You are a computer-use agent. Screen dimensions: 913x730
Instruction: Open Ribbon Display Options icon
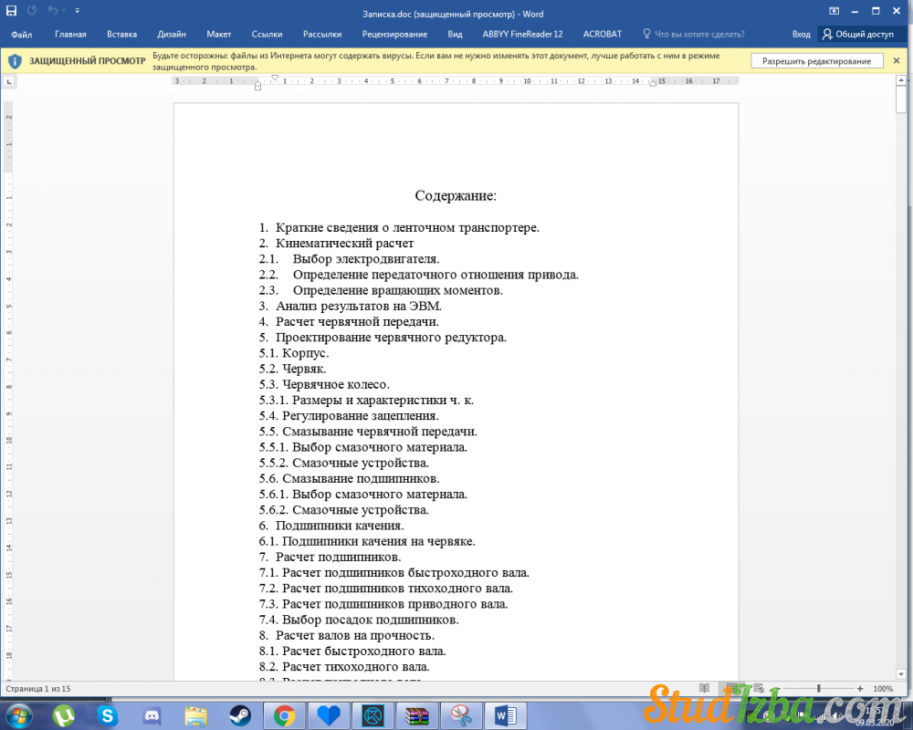pos(834,11)
